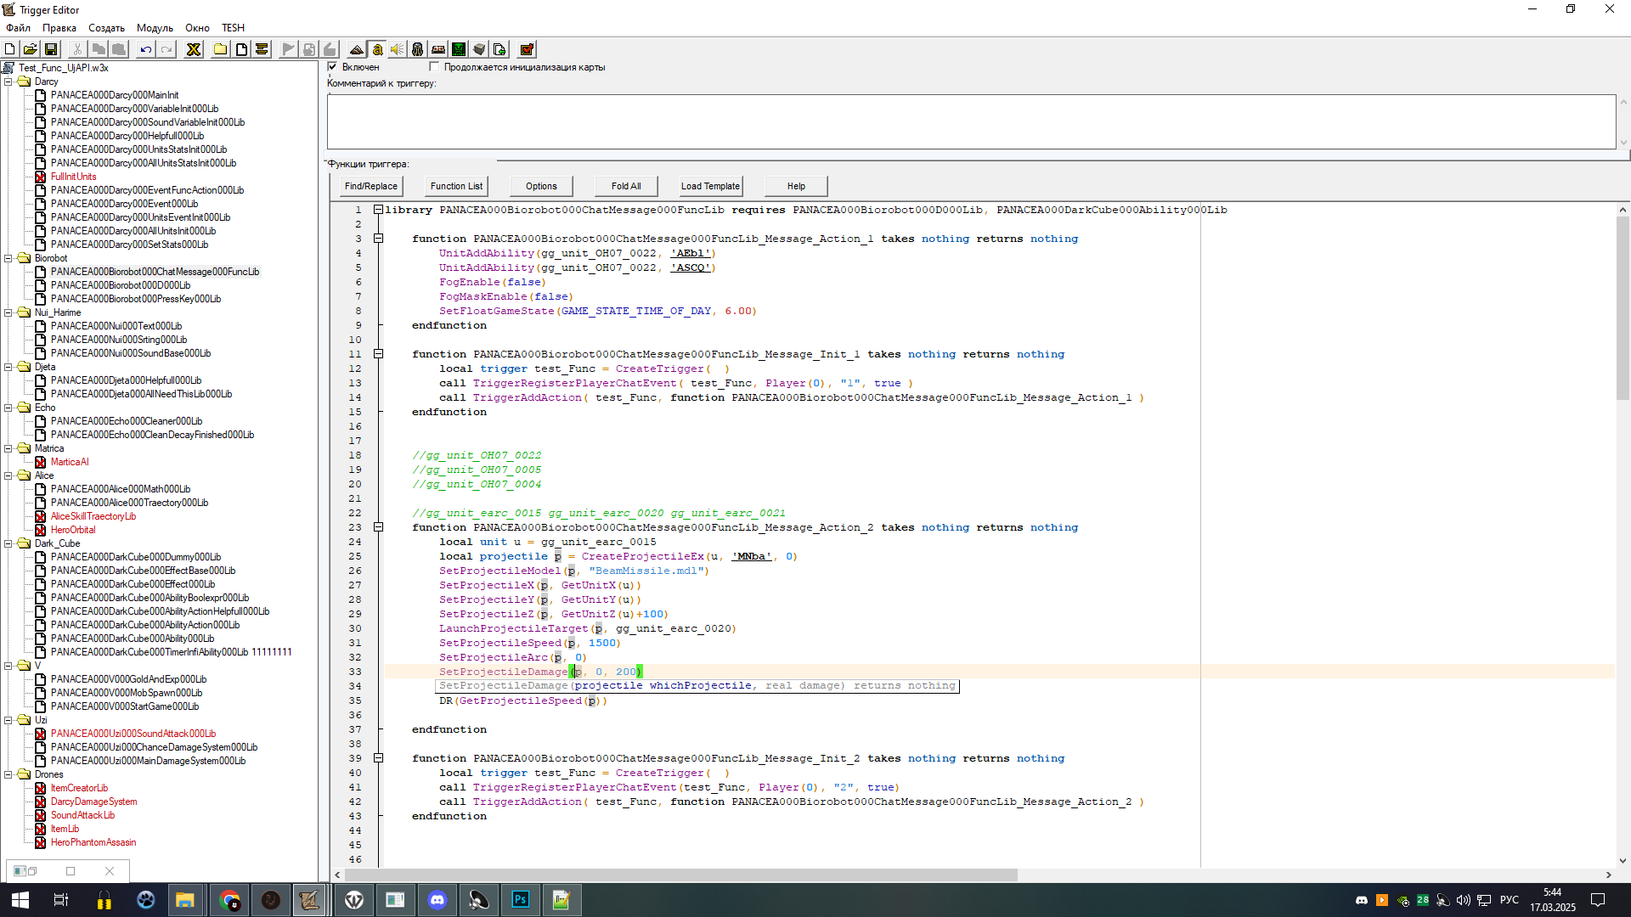
Task: Click the yellow X variables icon
Action: (194, 49)
